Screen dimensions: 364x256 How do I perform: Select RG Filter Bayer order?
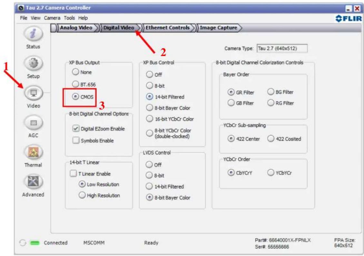click(281, 103)
